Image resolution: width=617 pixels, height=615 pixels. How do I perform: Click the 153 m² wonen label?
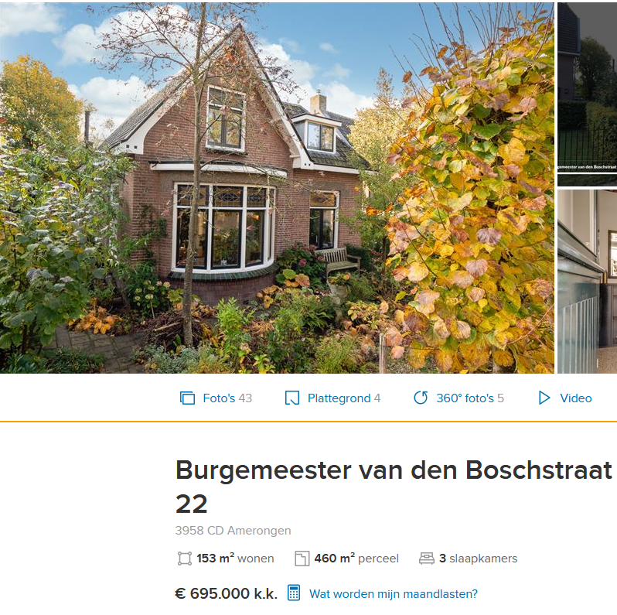(235, 559)
